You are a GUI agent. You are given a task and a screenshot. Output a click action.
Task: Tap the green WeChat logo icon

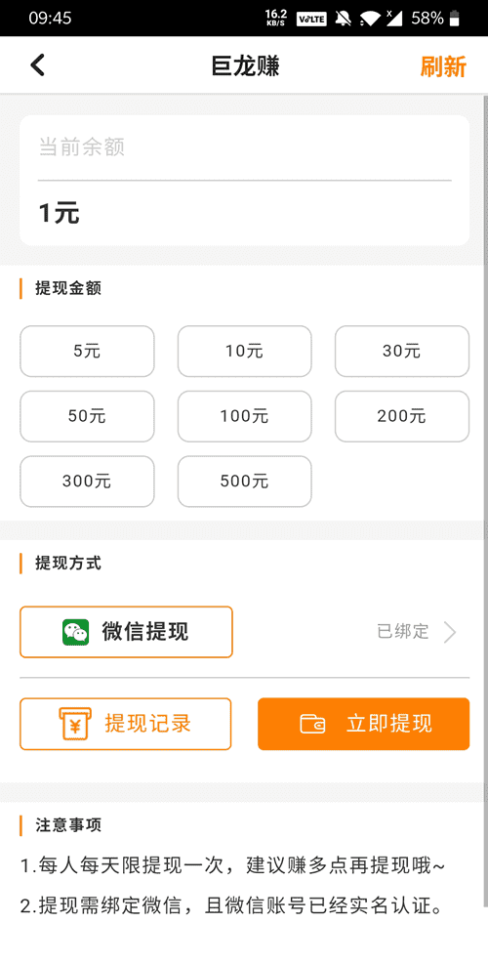75,632
